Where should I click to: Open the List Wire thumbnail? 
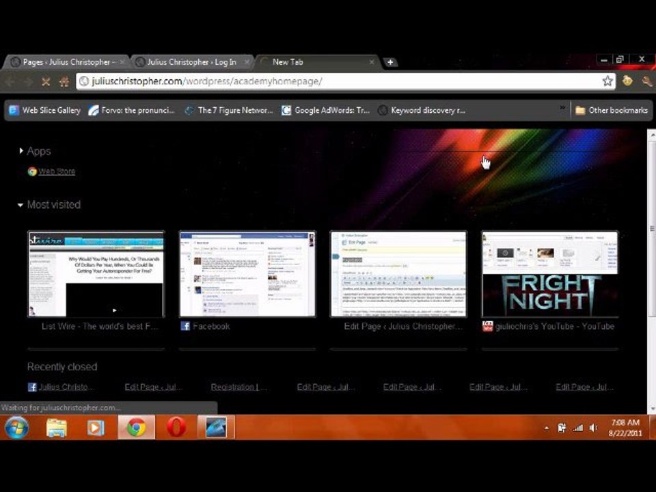click(96, 274)
